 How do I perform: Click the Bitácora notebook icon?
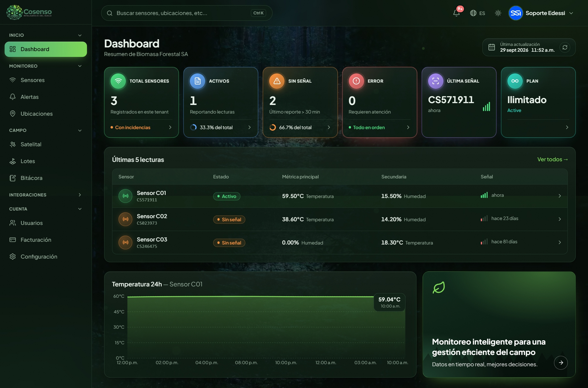[x=13, y=178]
